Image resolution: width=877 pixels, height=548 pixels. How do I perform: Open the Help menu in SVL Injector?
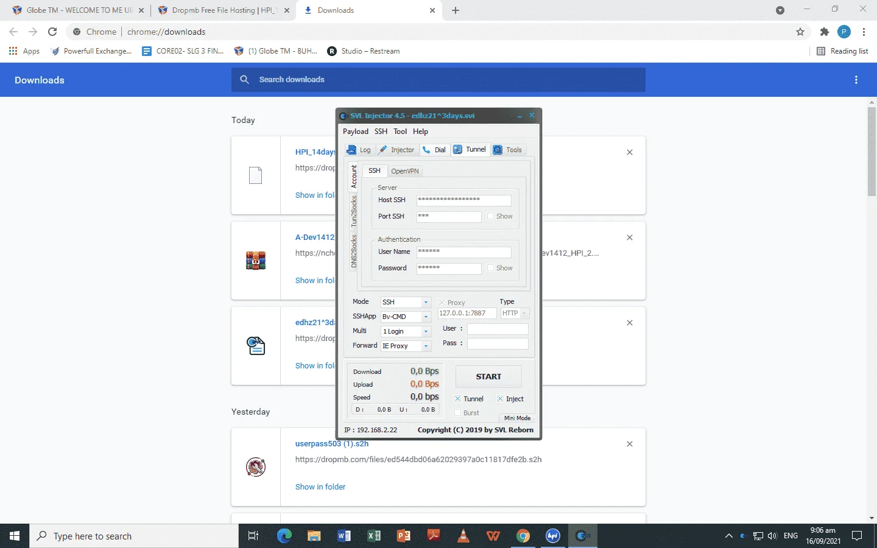(x=420, y=132)
